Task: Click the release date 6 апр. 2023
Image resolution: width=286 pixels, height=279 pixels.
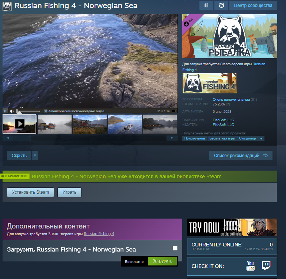Action: 222,112
